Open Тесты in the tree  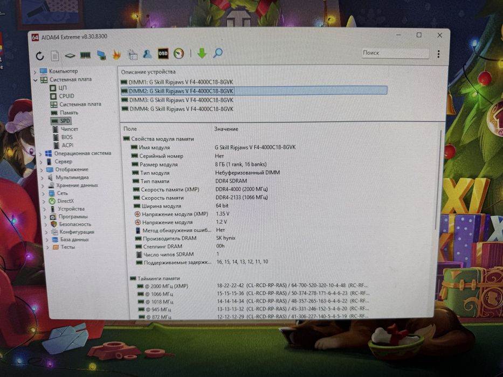click(x=68, y=247)
